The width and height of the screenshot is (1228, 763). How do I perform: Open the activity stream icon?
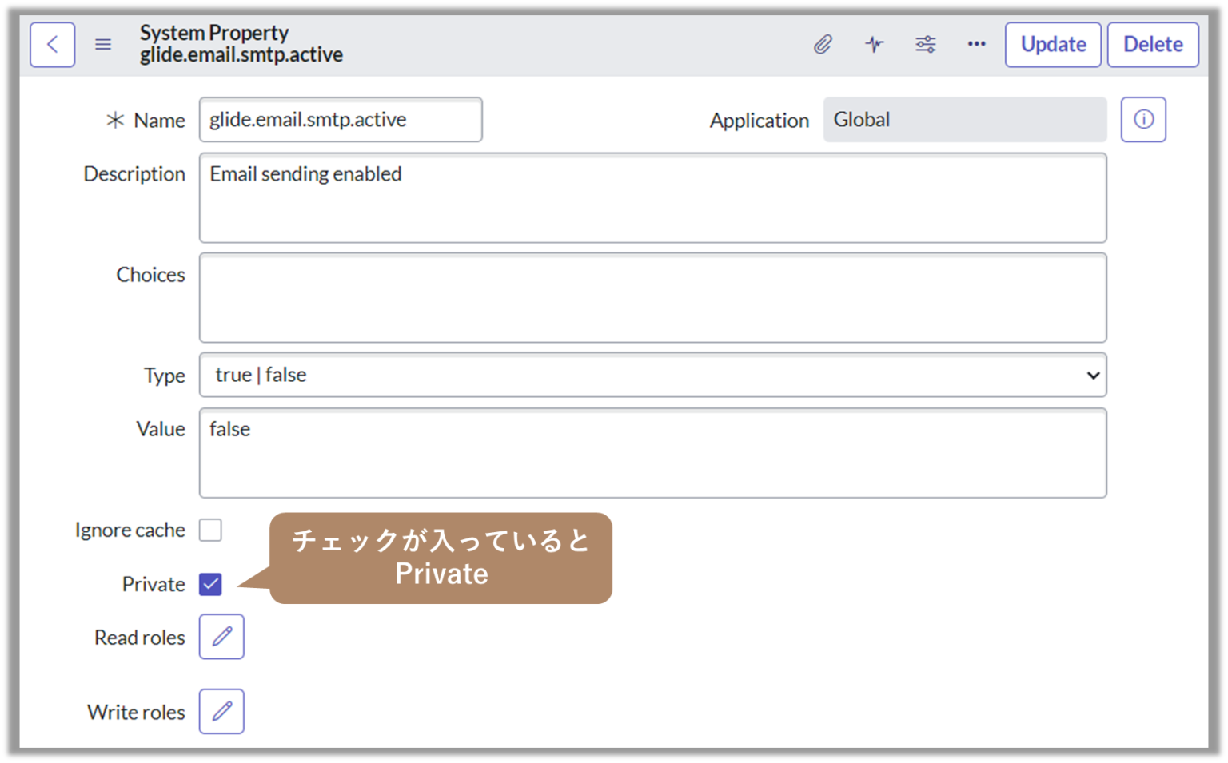point(875,45)
